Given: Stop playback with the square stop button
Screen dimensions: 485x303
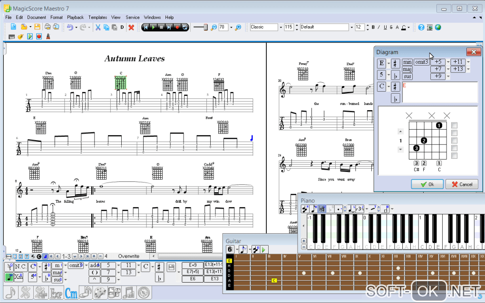Looking at the screenshot, I should pos(161,27).
